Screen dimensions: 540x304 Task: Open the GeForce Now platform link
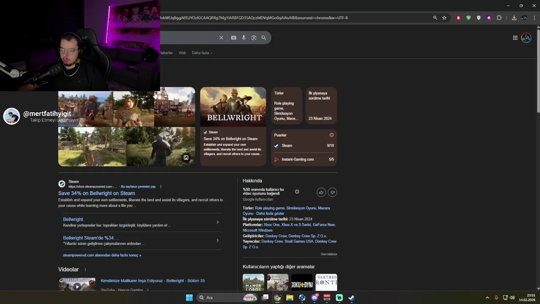pyautogui.click(x=324, y=225)
